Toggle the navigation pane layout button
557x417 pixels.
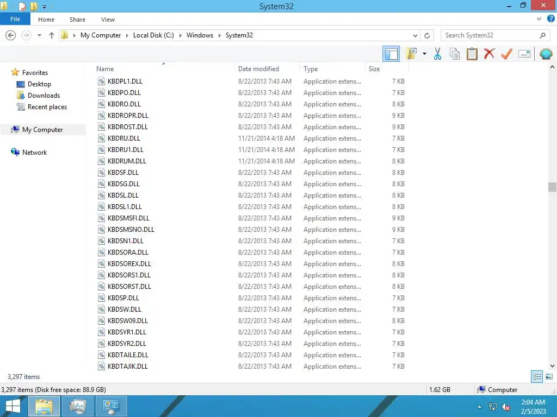click(x=391, y=54)
